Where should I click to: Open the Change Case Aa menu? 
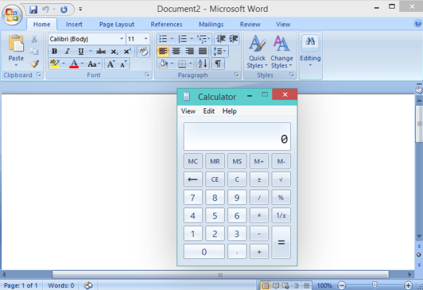(x=94, y=64)
